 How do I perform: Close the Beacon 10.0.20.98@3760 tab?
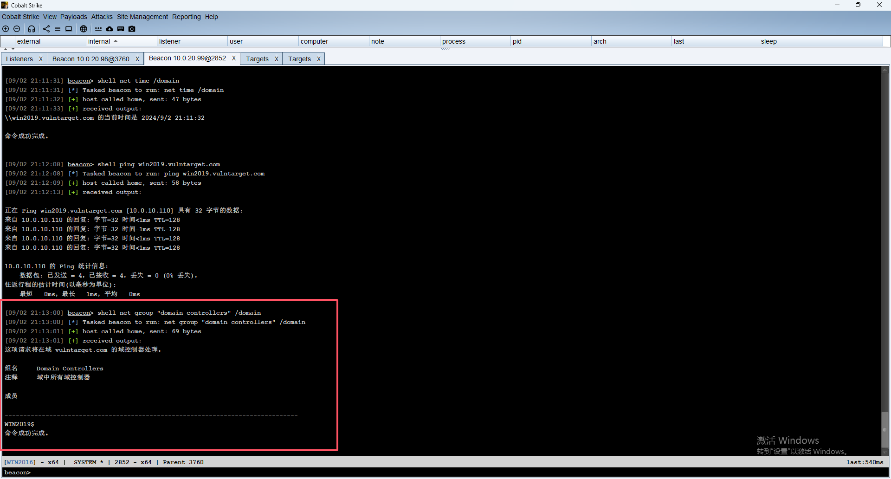137,59
